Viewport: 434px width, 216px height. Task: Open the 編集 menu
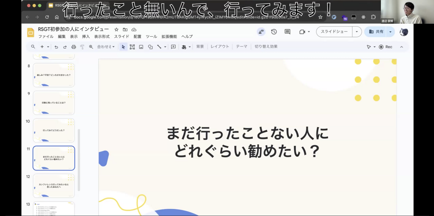click(62, 37)
